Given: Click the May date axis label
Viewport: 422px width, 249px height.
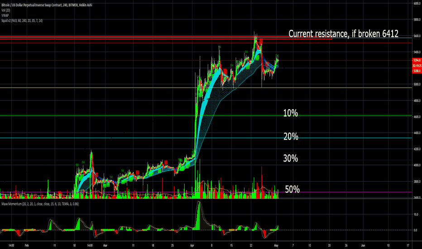Looking at the screenshot, I should tap(276, 245).
